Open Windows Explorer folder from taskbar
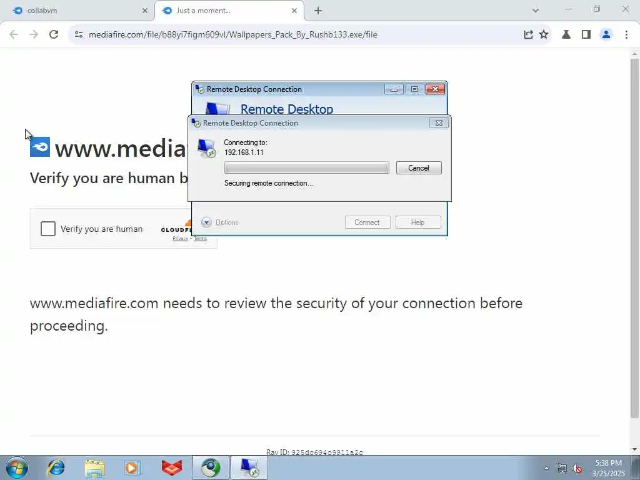This screenshot has height=480, width=640. pos(94,467)
